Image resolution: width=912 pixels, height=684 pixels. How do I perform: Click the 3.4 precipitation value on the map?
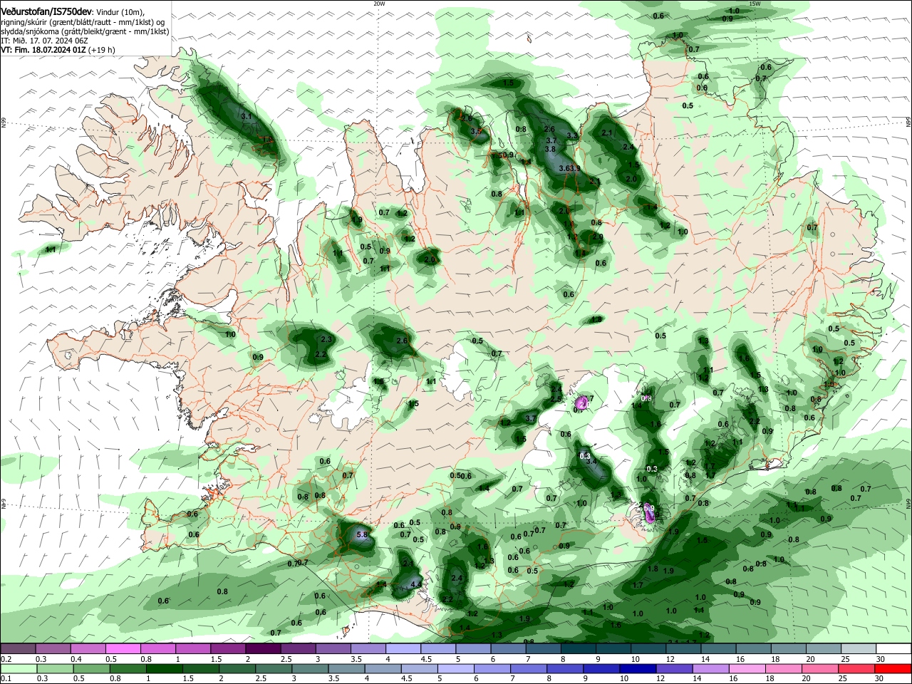point(591,462)
